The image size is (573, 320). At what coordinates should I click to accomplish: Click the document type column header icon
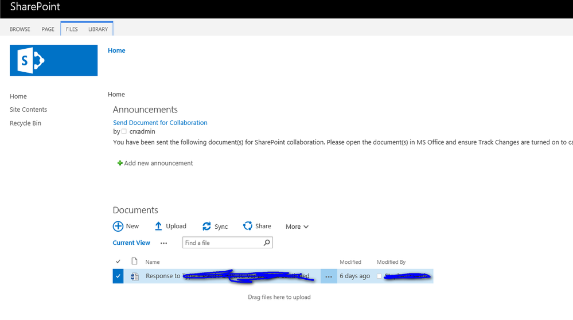click(134, 261)
